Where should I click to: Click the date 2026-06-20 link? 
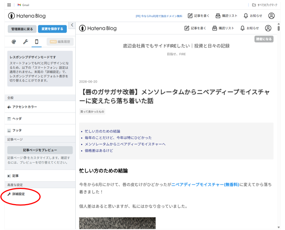(x=88, y=82)
